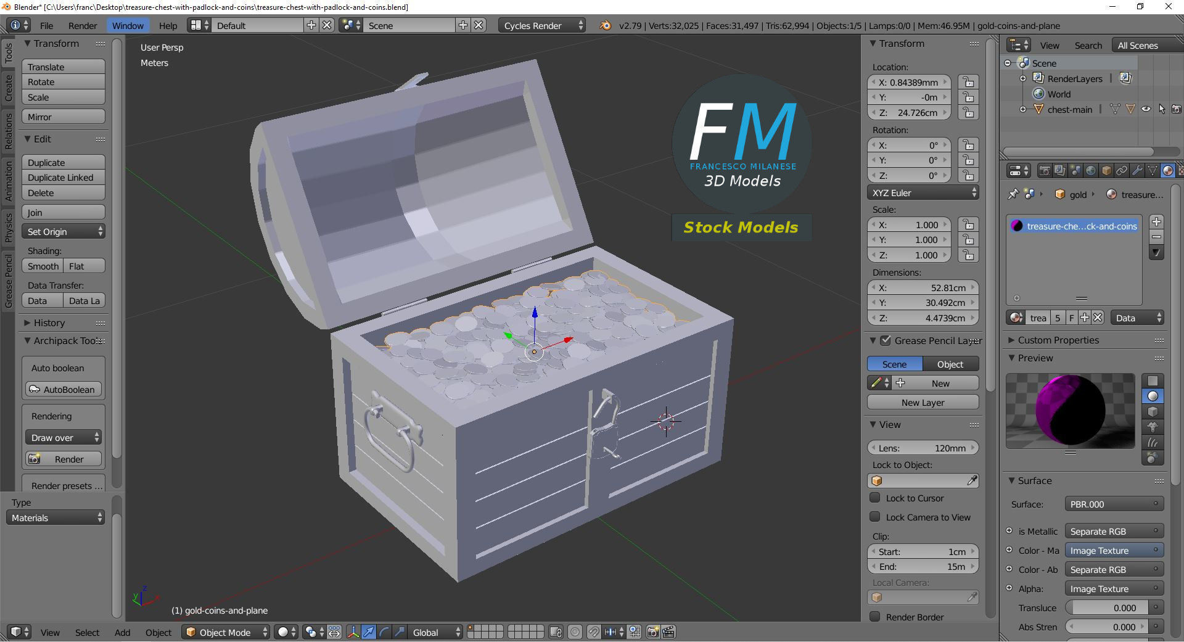Toggle the Grease Pencil Layer checkbox

pyautogui.click(x=886, y=340)
